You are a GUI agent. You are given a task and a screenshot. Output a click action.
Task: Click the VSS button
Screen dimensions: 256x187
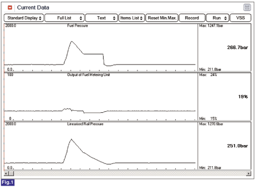pos(241,18)
